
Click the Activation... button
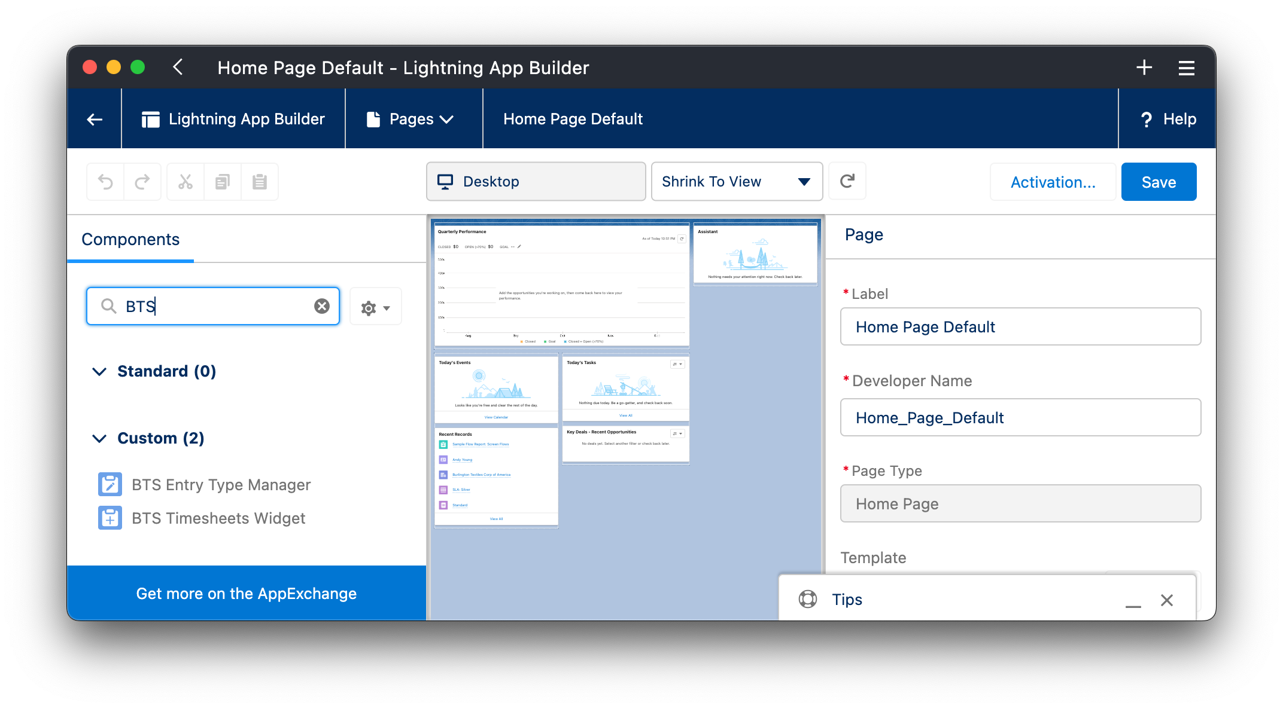[x=1053, y=182]
